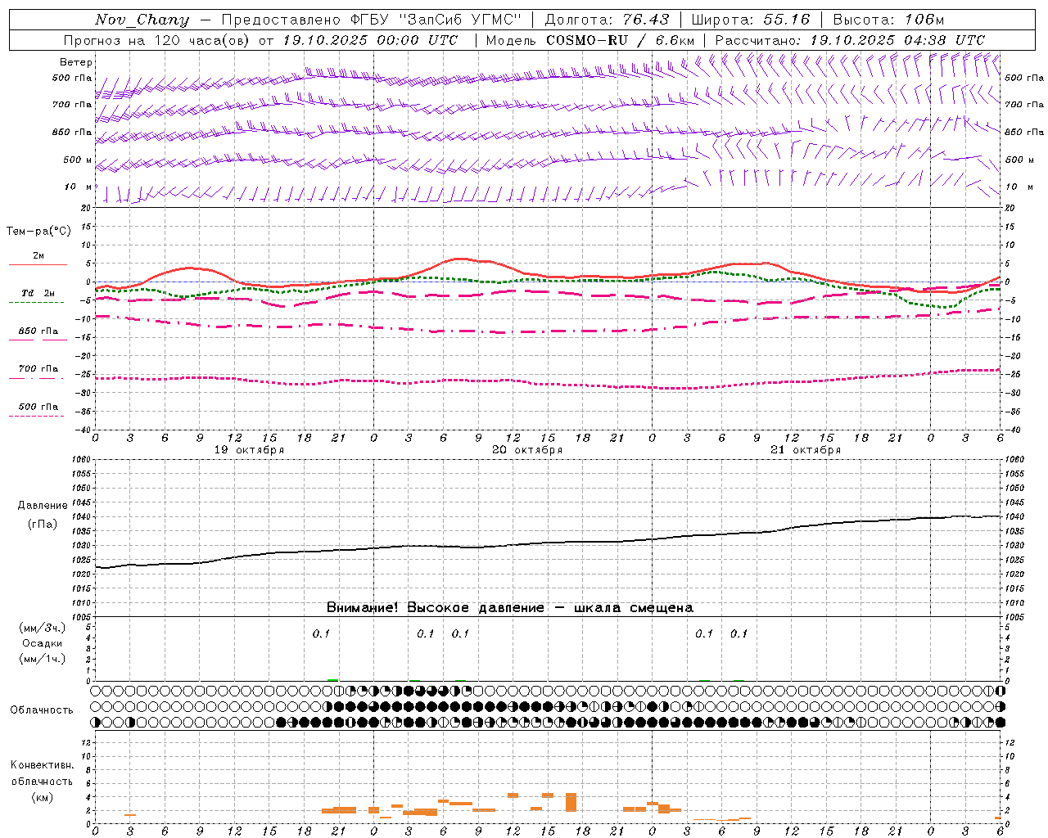Click the tallest orange convective cloud bar
This screenshot has width=1048, height=838.
tap(571, 802)
